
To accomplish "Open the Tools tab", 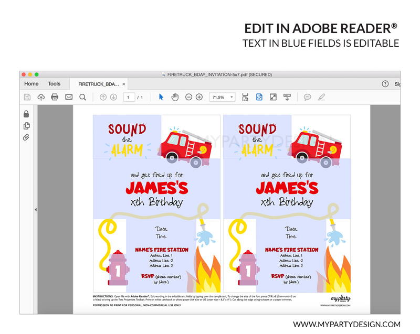I will (x=54, y=84).
